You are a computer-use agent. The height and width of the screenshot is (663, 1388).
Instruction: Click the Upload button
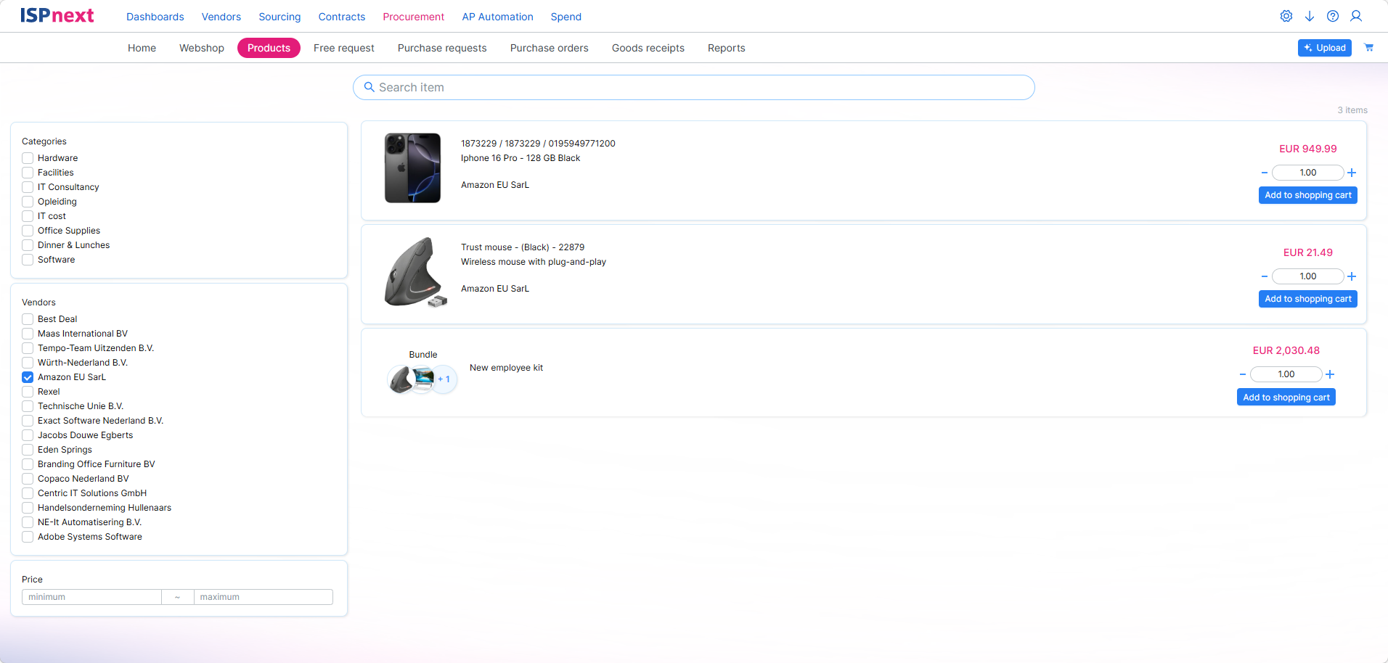click(1325, 48)
